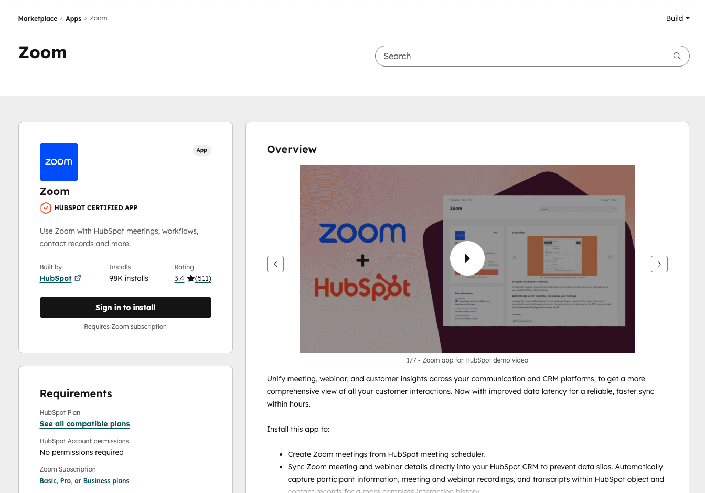The width and height of the screenshot is (705, 493).
Task: Click the search magnifier icon
Action: point(677,56)
